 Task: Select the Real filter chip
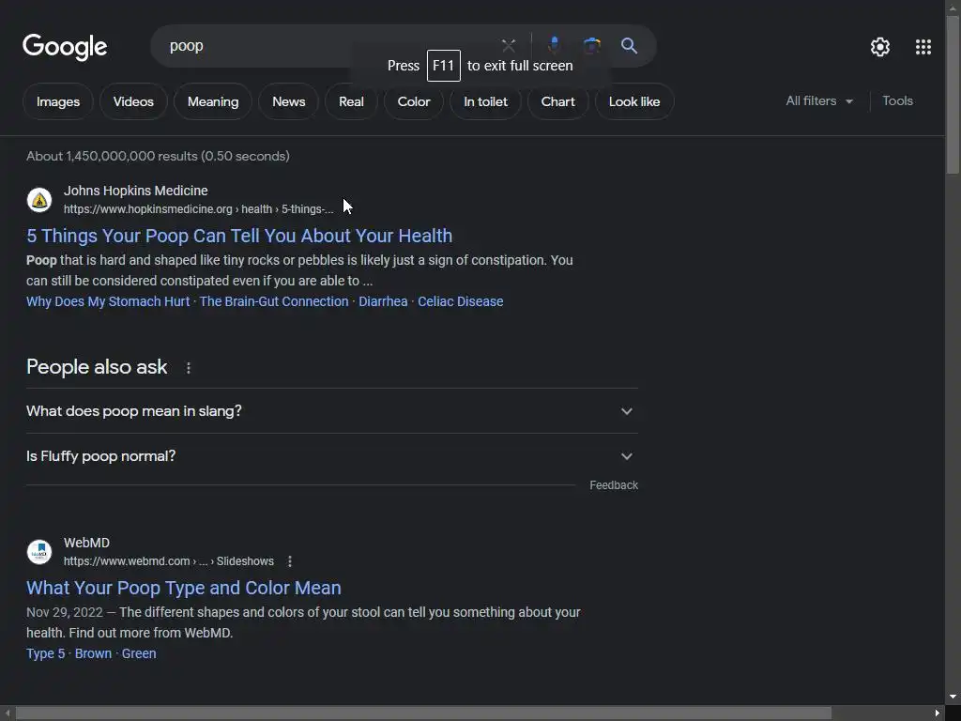(x=351, y=101)
